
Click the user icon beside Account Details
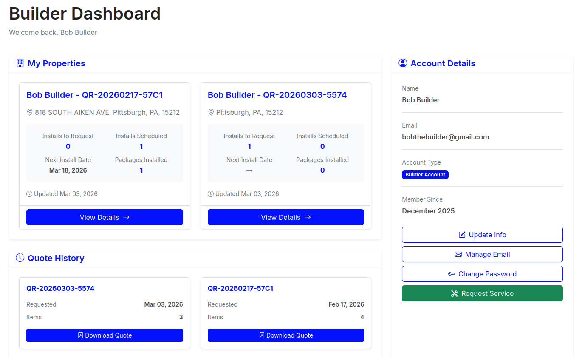coord(403,63)
